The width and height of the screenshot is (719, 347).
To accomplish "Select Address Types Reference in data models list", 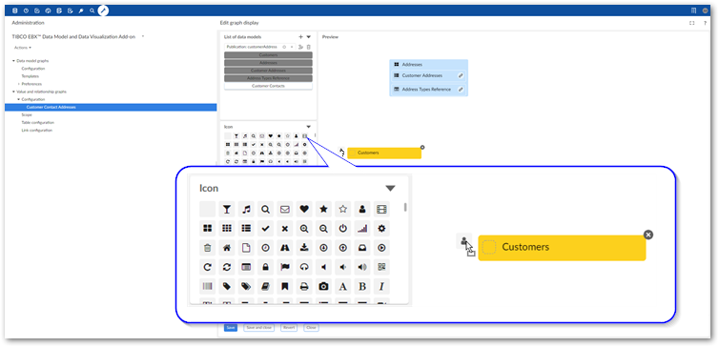I will point(268,78).
